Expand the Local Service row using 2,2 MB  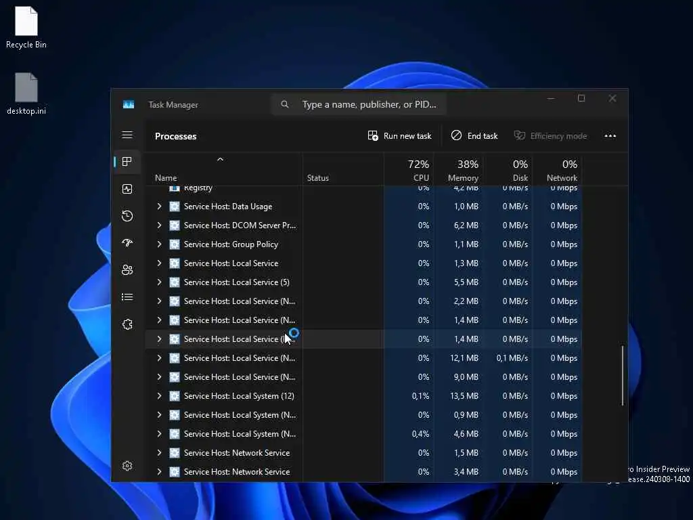tap(159, 301)
